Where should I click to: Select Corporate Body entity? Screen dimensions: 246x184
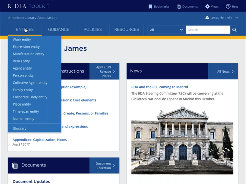35,97
